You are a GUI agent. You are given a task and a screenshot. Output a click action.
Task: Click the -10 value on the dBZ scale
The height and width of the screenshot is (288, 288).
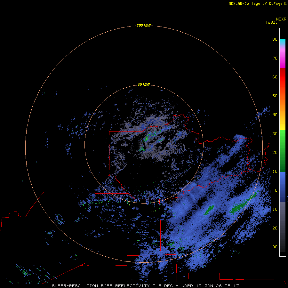coord(274,209)
